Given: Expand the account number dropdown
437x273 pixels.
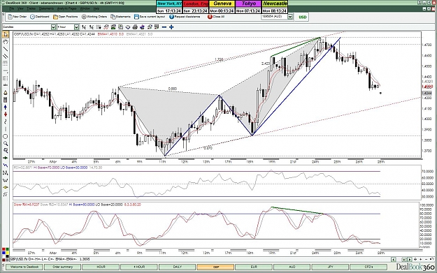Looking at the screenshot, I should pos(290,17).
